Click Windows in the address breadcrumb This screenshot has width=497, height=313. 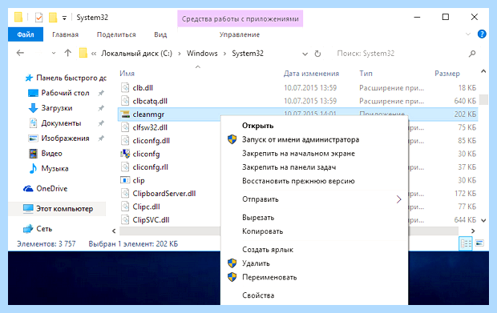pyautogui.click(x=202, y=54)
